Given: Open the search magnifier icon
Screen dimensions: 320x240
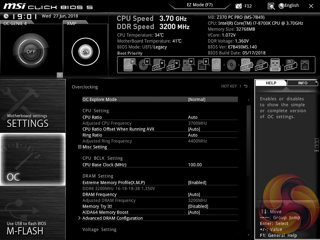Looking at the screenshot, I should pos(271,6).
